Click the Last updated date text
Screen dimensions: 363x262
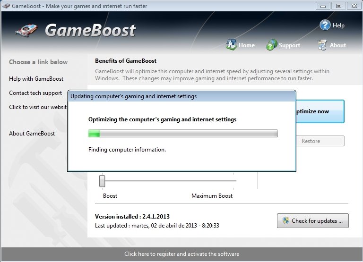(157, 226)
